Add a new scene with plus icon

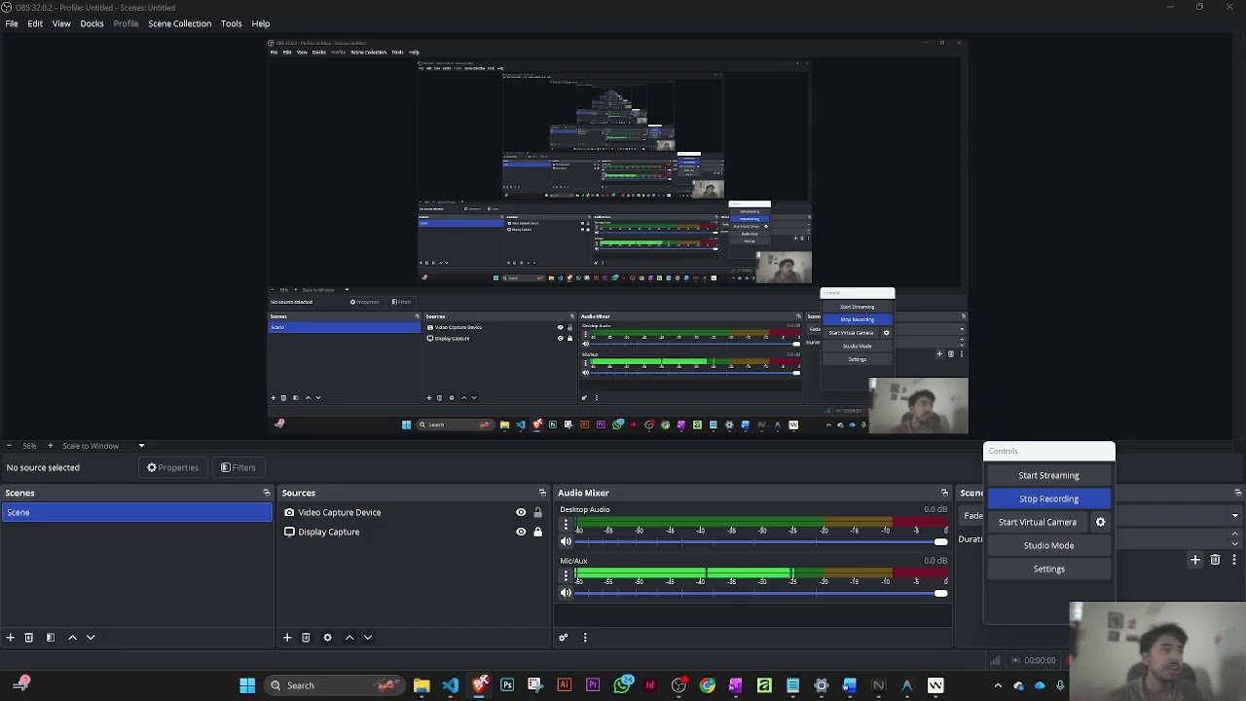tap(10, 638)
